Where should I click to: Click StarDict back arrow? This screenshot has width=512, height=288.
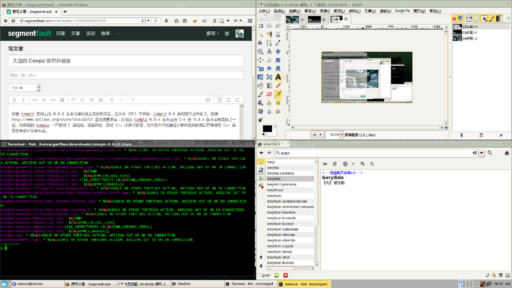click(x=261, y=153)
